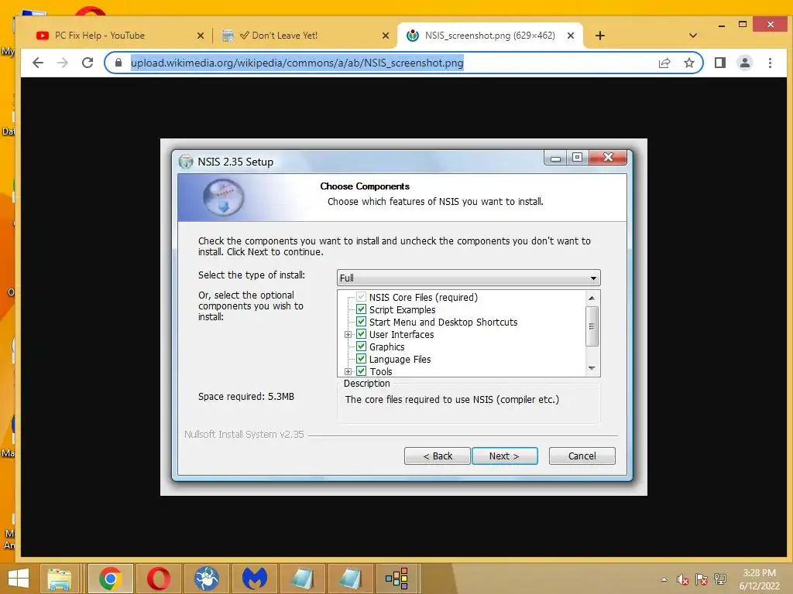Uncheck Start Menu and Desktop Shortcuts

(361, 322)
